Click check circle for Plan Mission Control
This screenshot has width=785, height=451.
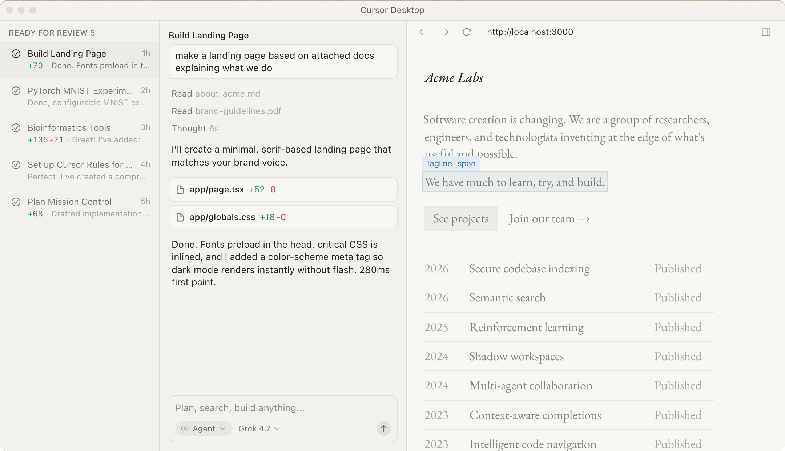[x=16, y=202]
